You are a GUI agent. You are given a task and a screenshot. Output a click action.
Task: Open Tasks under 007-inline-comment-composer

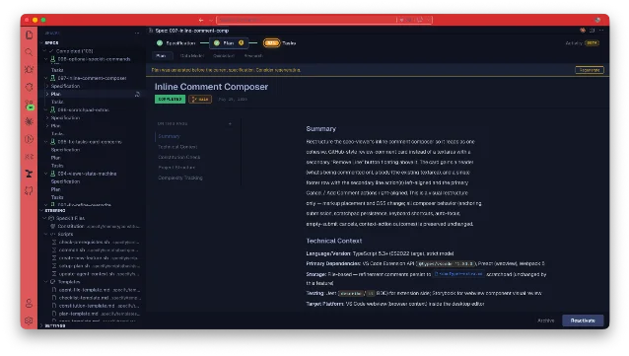tap(57, 102)
